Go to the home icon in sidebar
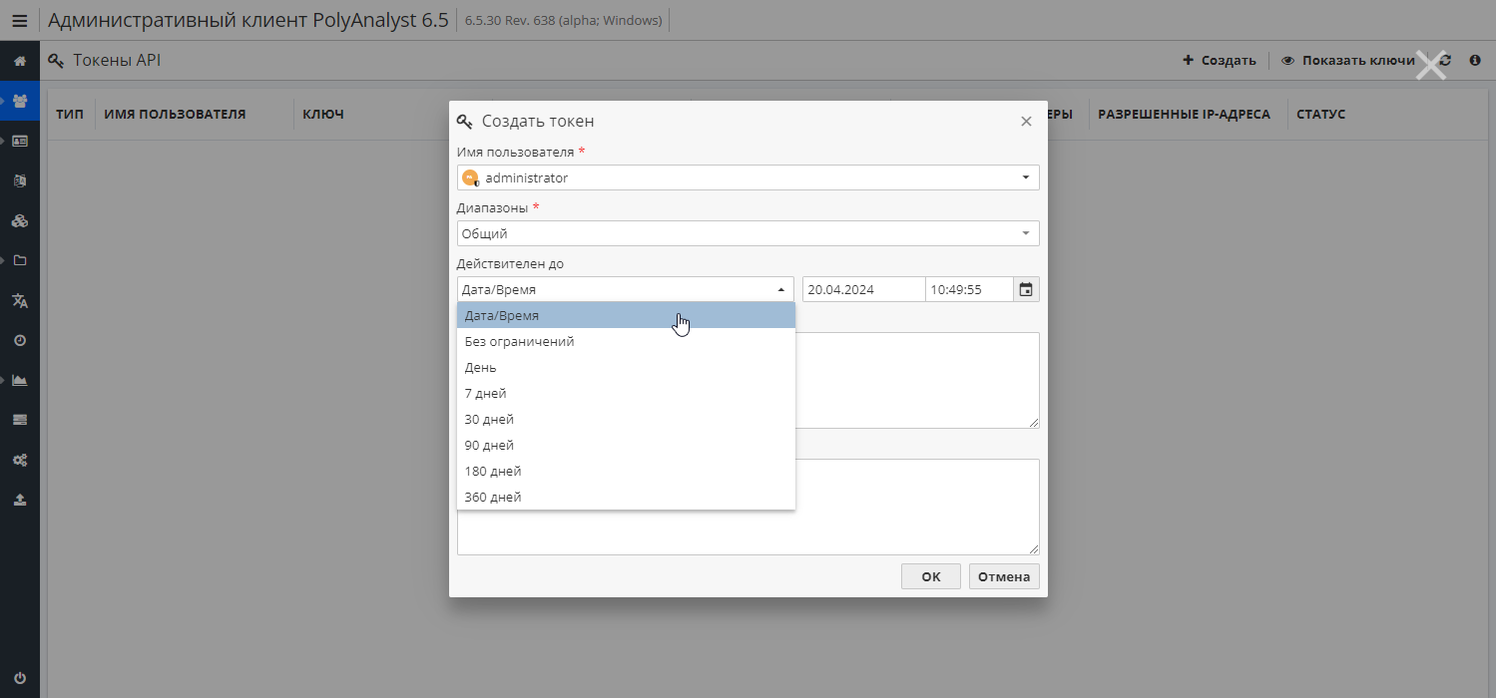The height and width of the screenshot is (698, 1496). coord(20,62)
